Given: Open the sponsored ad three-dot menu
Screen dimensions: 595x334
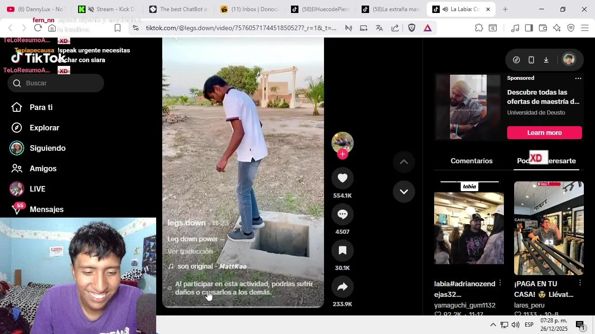Looking at the screenshot, I should 578,78.
